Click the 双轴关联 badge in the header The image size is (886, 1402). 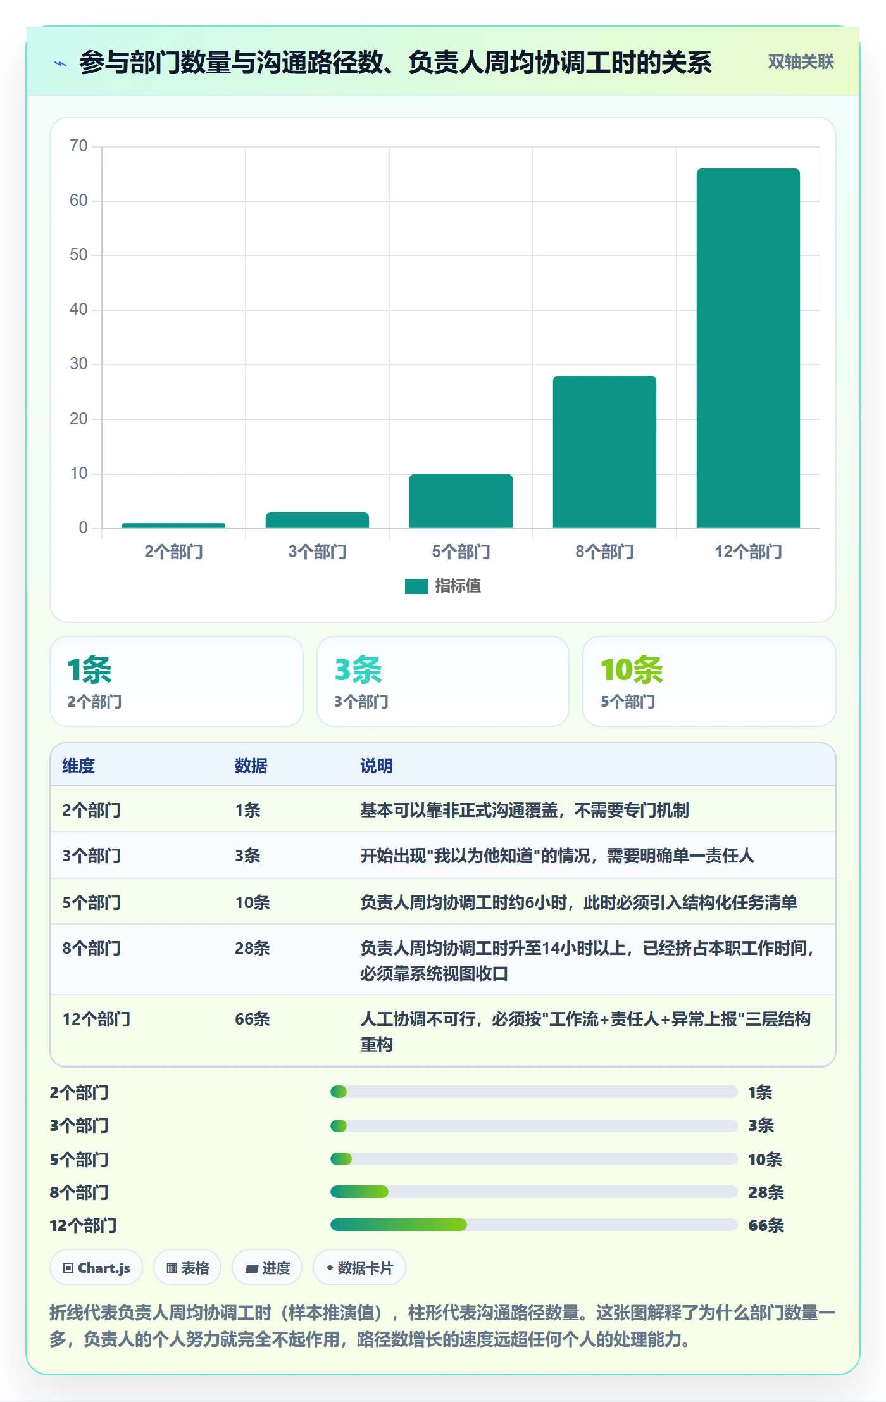(x=801, y=62)
